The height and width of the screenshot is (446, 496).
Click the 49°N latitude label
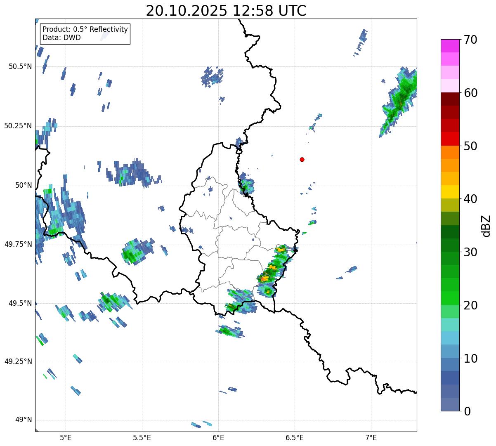[24, 420]
